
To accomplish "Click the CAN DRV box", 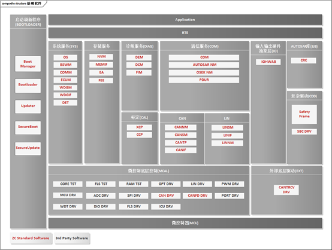I will point(166,196).
